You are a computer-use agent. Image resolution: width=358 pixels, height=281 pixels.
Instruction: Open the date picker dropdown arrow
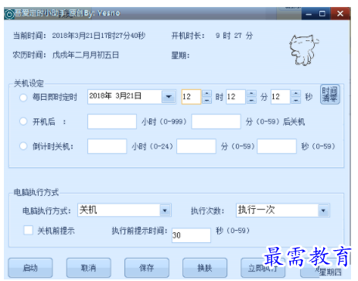point(169,97)
